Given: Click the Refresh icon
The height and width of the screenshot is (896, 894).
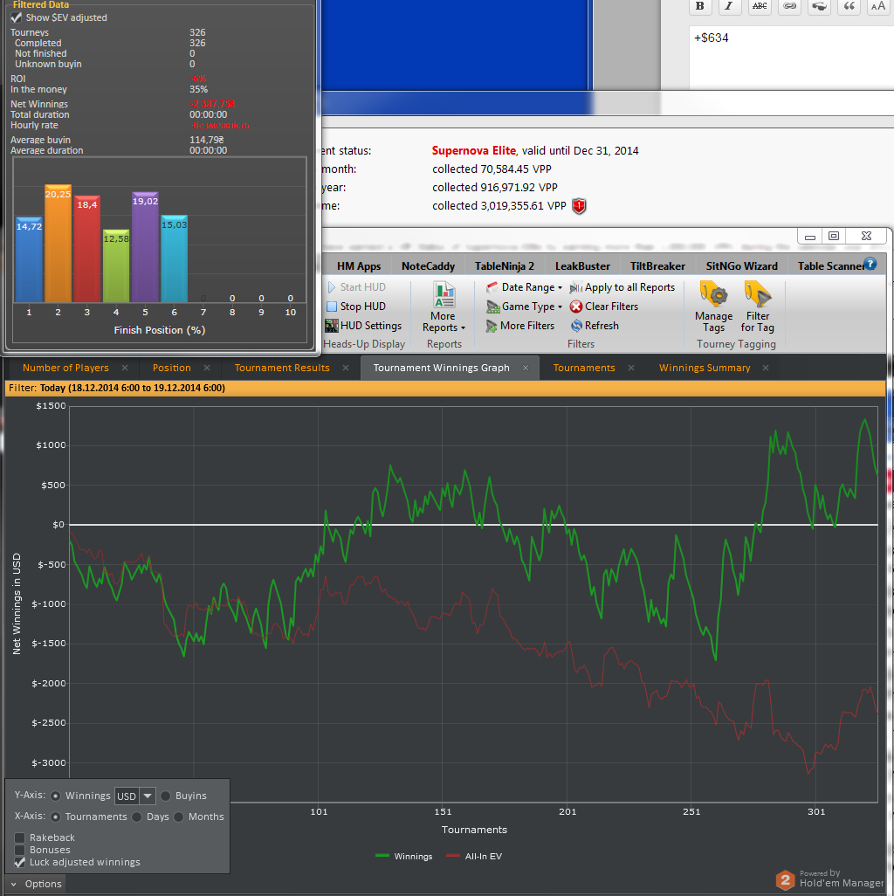Looking at the screenshot, I should click(576, 326).
